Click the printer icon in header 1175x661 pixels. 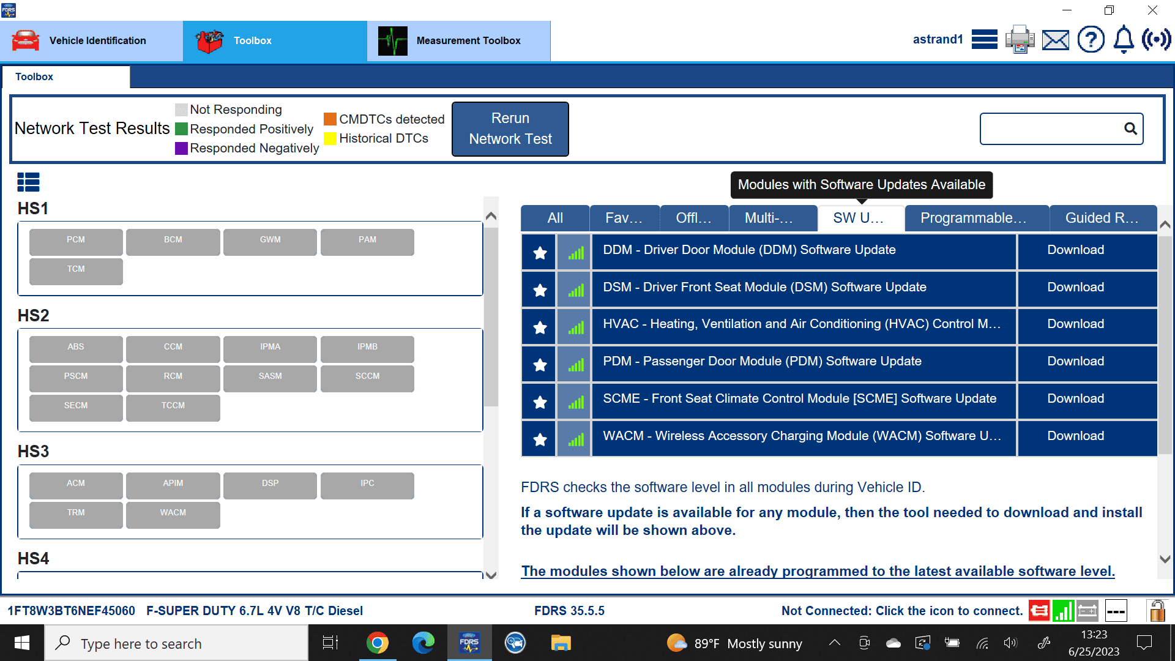pos(1020,40)
